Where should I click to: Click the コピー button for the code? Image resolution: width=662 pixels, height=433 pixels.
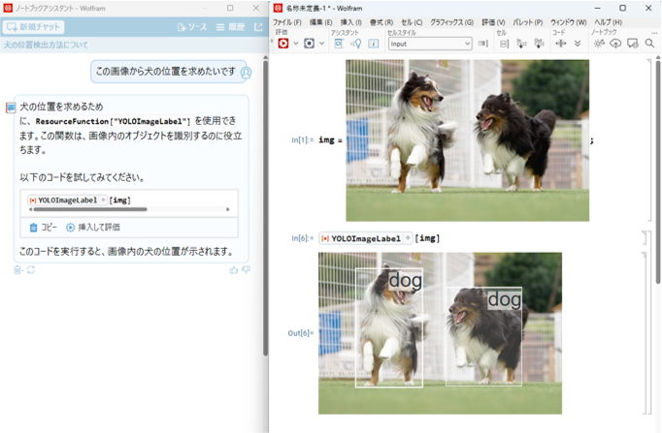(44, 228)
